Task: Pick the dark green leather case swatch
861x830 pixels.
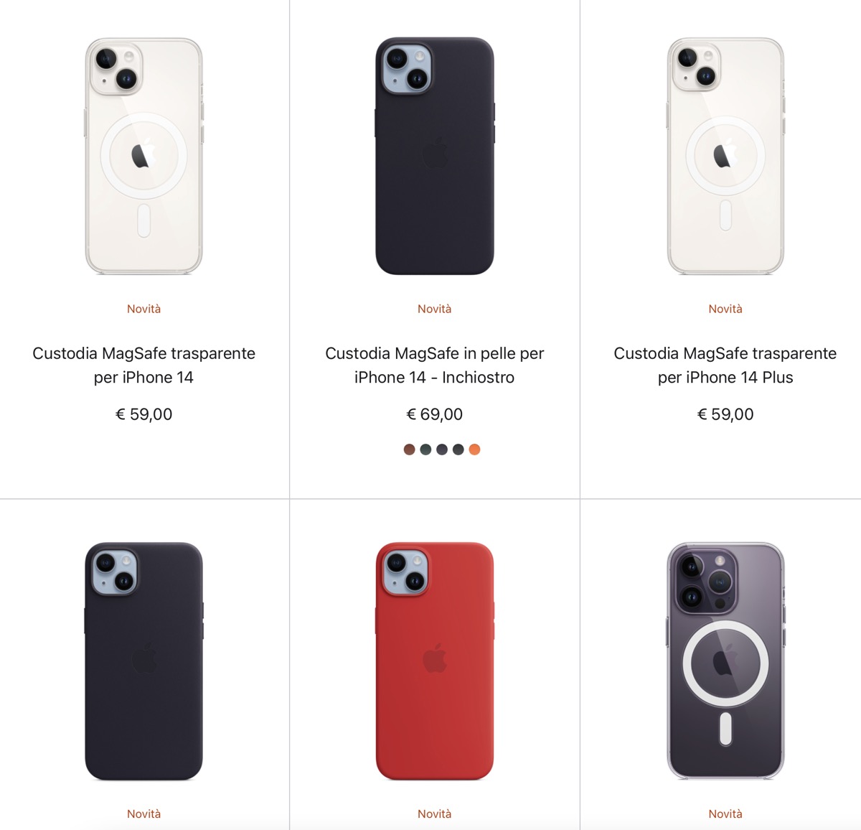Action: 425,449
